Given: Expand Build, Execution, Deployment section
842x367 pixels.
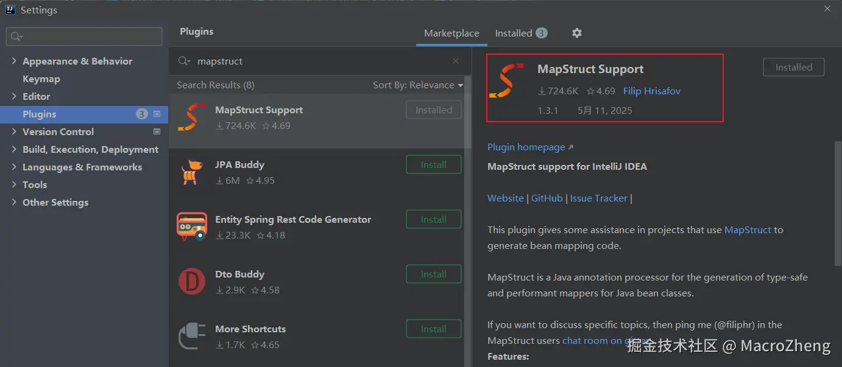Looking at the screenshot, I should 14,149.
